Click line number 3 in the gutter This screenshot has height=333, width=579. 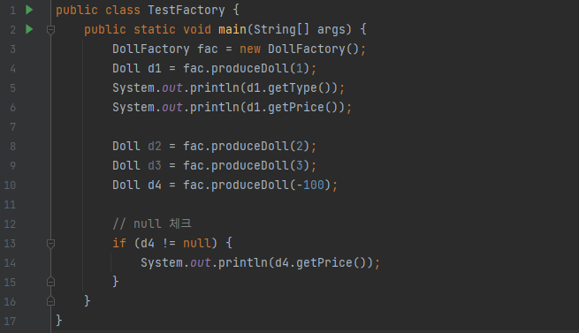coord(13,49)
